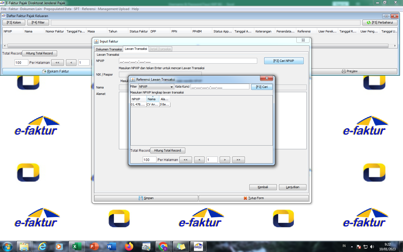403x252 pixels.
Task: Close the Referensi Lawan Transaksi dialog
Action: (267, 78)
